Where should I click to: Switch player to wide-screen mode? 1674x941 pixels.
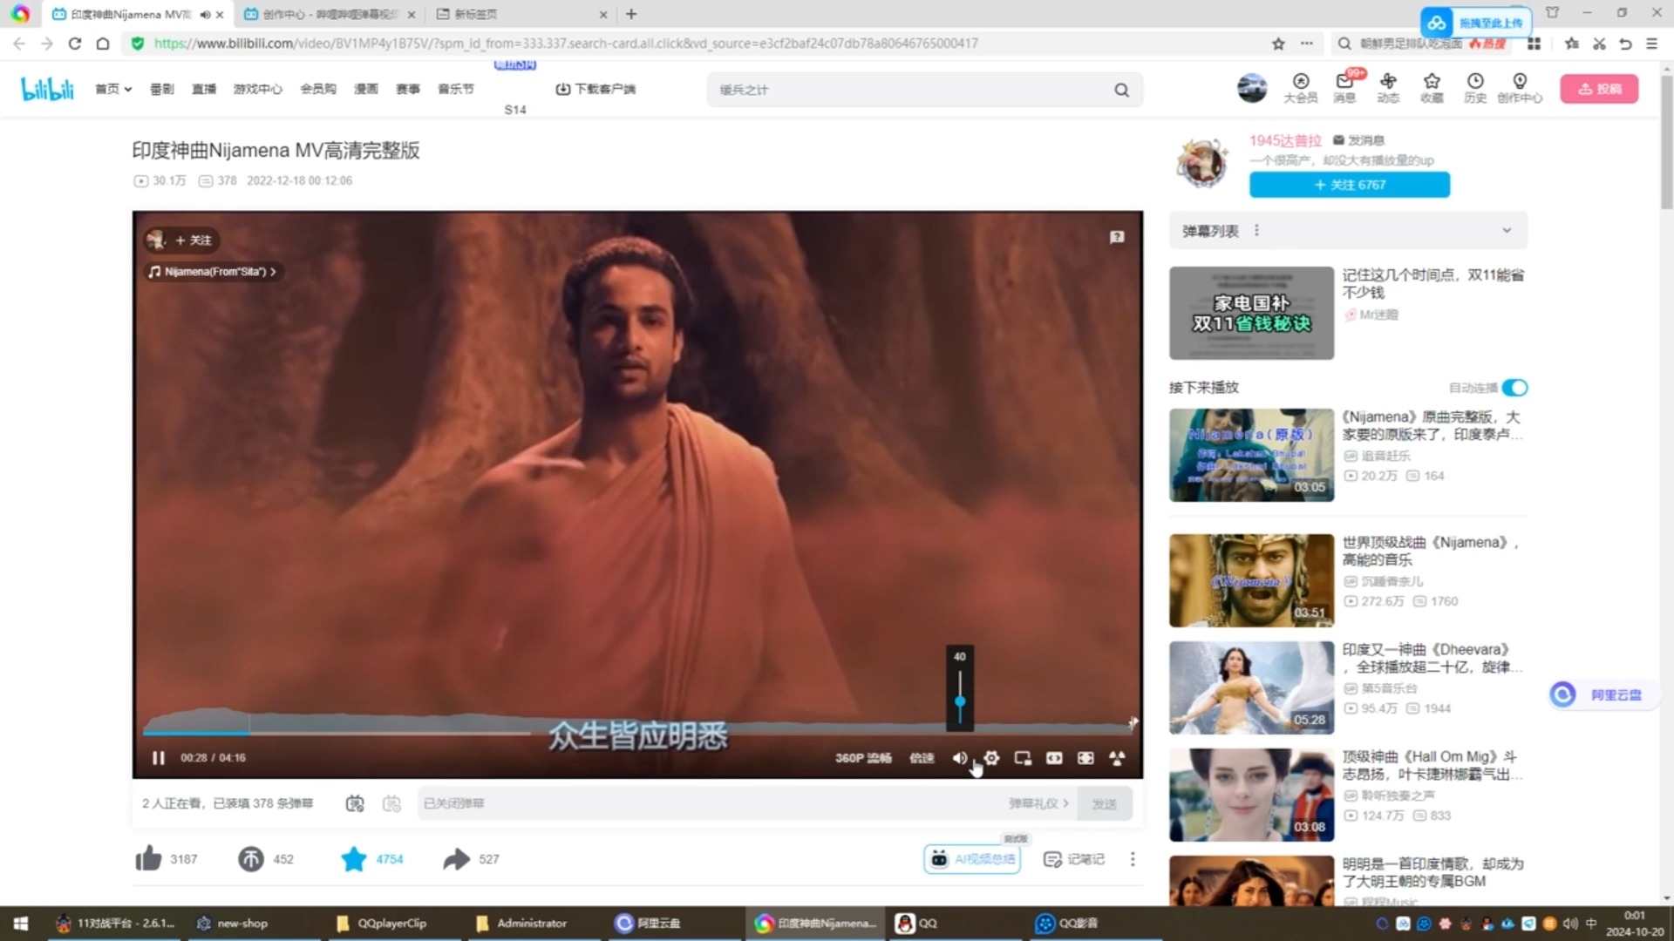click(x=1054, y=758)
